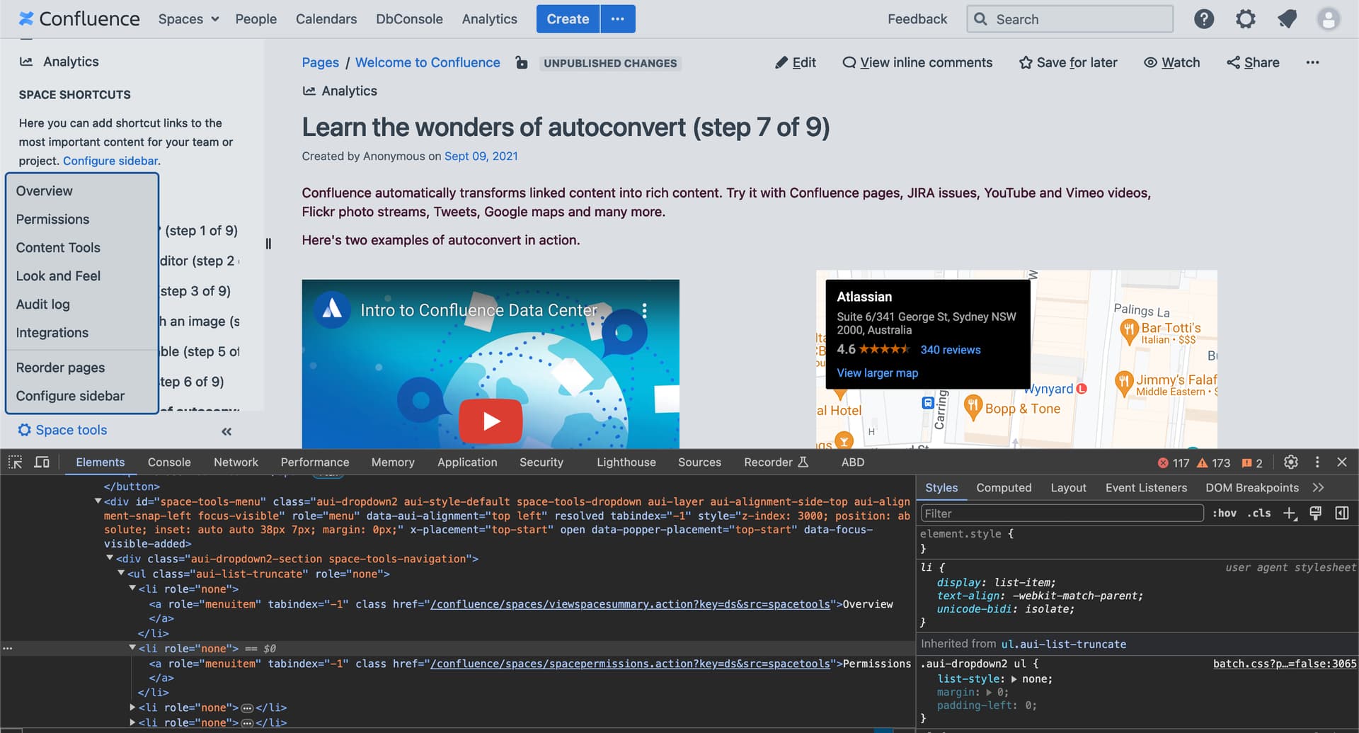This screenshot has width=1359, height=733.
Task: Collapse the selected li containing Permissions link
Action: (x=132, y=648)
